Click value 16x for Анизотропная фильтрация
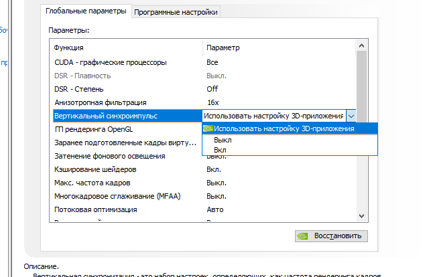433x277 pixels. (x=213, y=102)
